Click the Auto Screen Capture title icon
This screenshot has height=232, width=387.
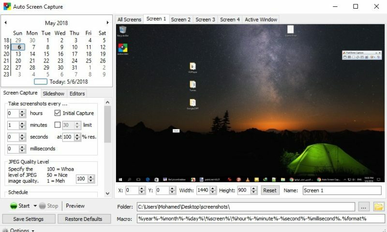pos(7,6)
